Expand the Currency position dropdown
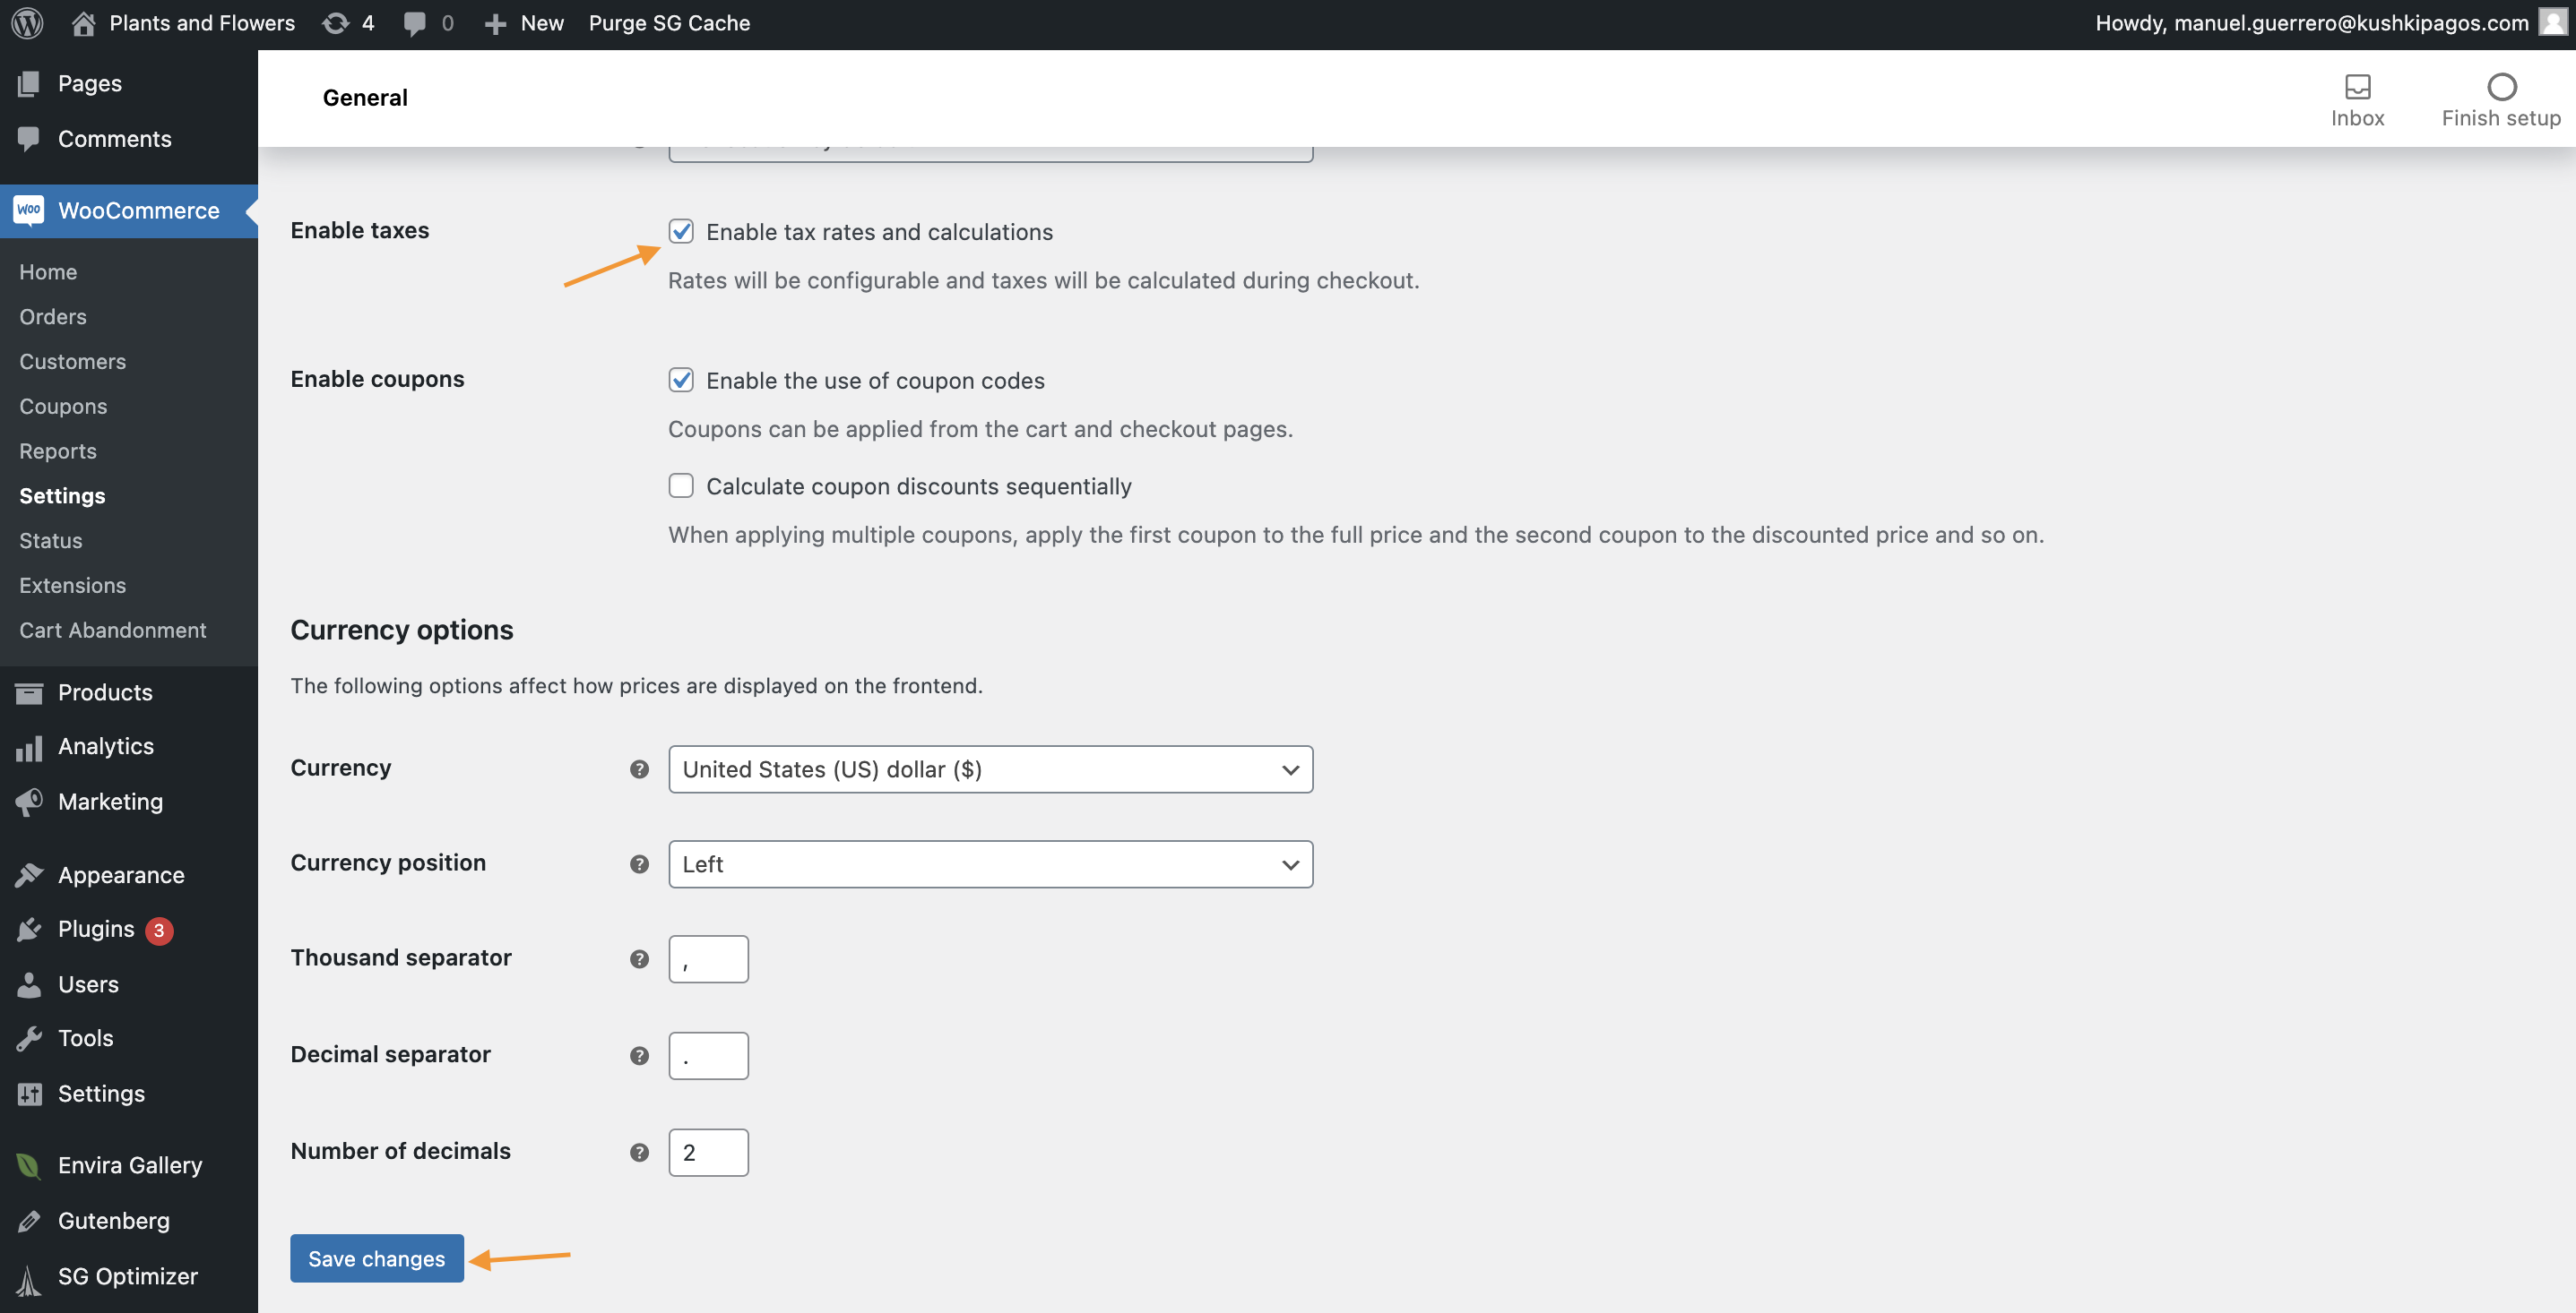This screenshot has width=2576, height=1313. pos(990,864)
